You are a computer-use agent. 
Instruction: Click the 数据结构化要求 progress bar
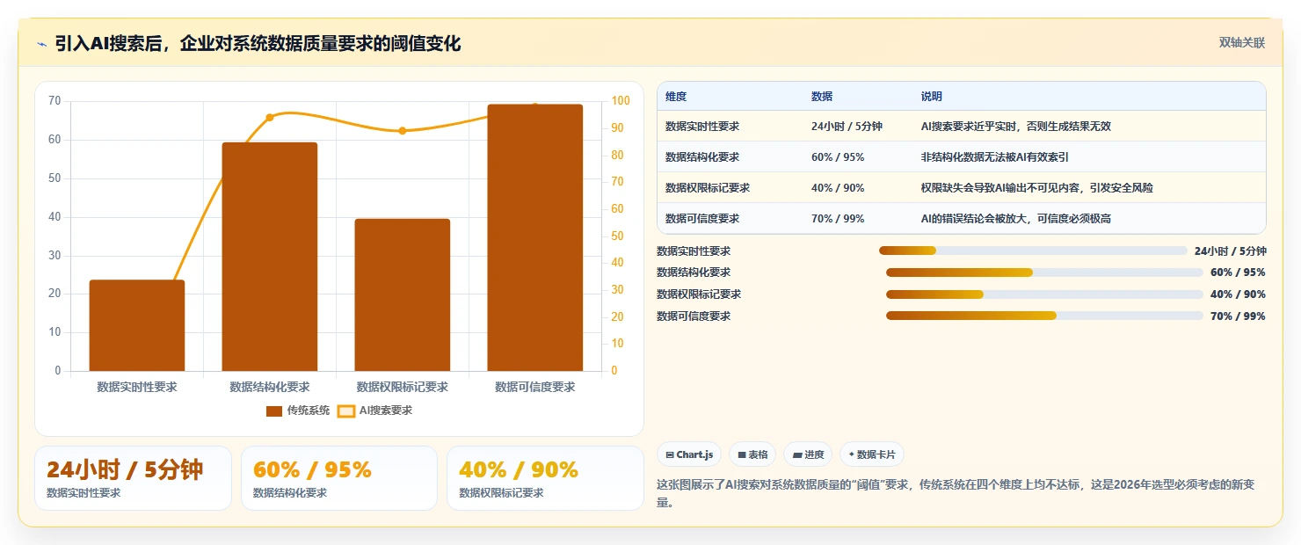tap(1044, 272)
